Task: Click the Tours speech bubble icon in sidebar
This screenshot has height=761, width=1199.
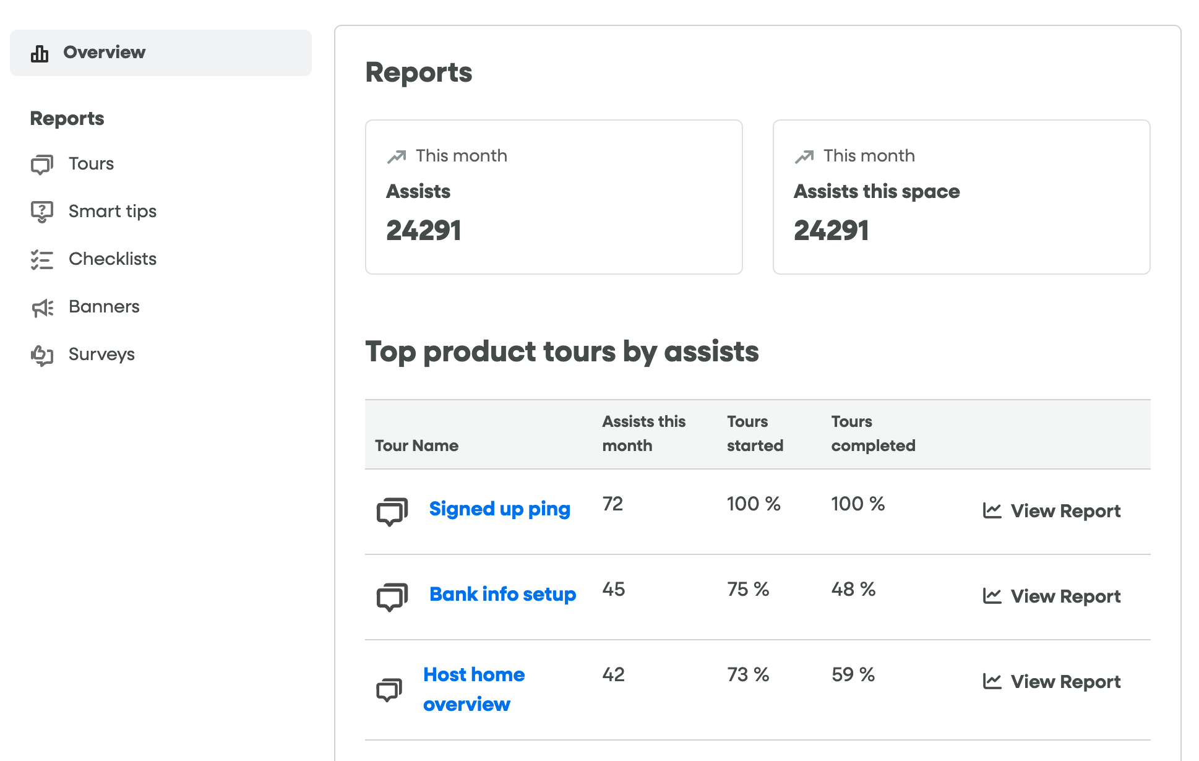Action: (42, 165)
